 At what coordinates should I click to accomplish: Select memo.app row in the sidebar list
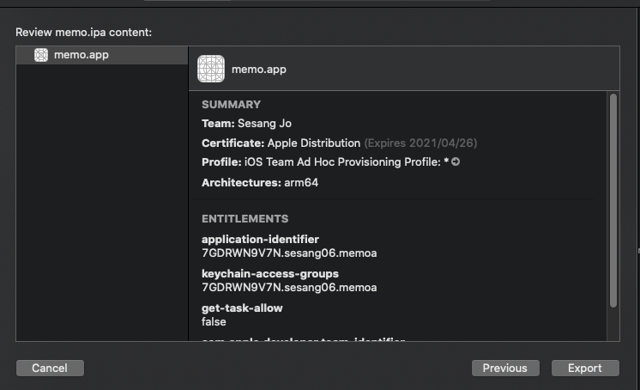(102, 55)
